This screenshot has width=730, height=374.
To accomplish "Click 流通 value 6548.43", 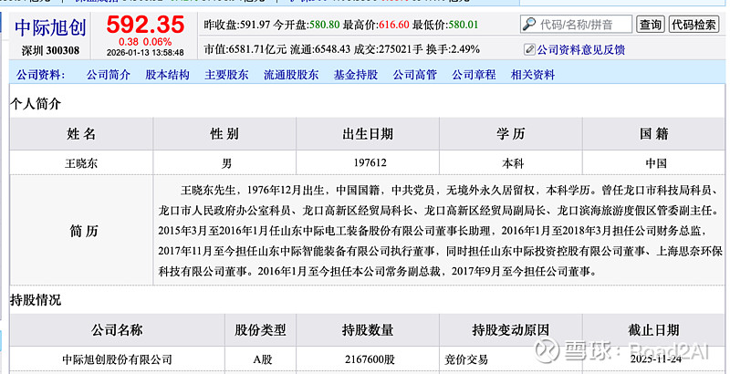I will [332, 49].
